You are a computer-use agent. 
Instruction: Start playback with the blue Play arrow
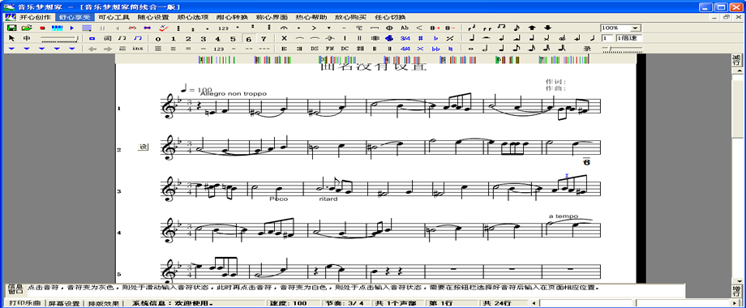coord(72,28)
